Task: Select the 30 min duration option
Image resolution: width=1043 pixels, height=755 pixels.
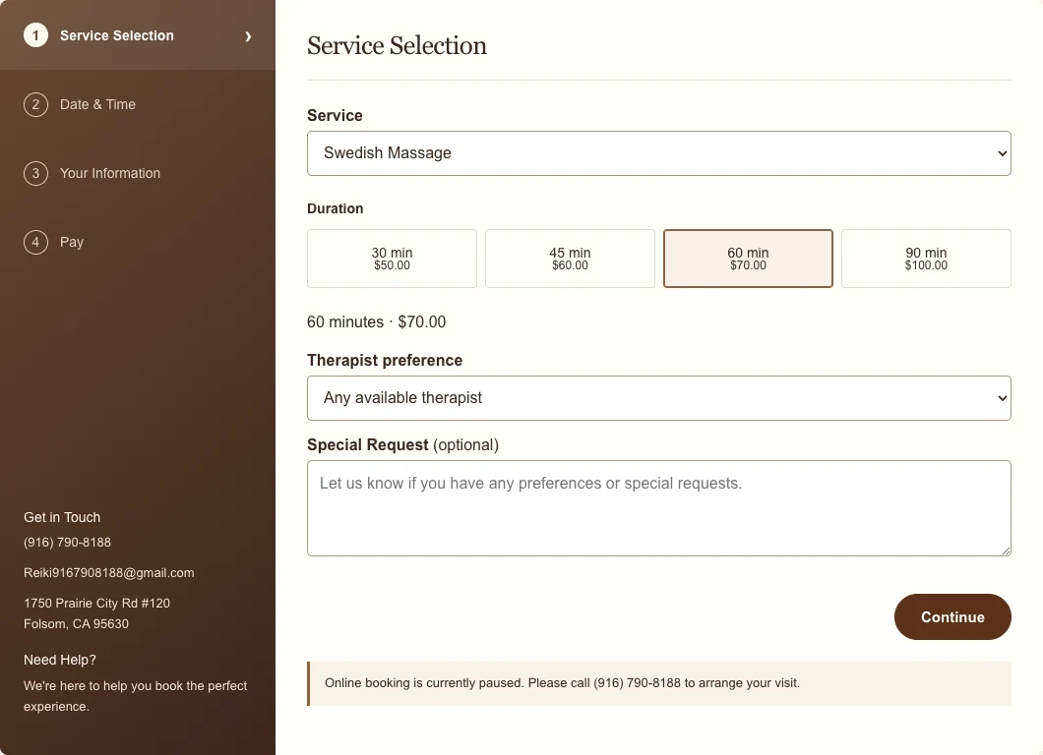Action: point(392,259)
